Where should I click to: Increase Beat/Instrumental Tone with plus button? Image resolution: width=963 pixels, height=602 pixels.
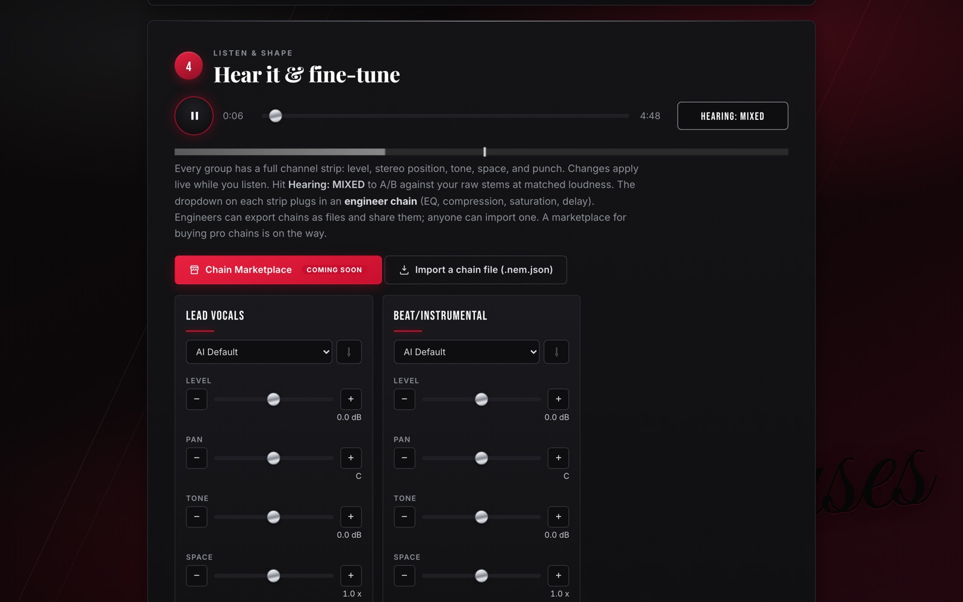point(559,517)
